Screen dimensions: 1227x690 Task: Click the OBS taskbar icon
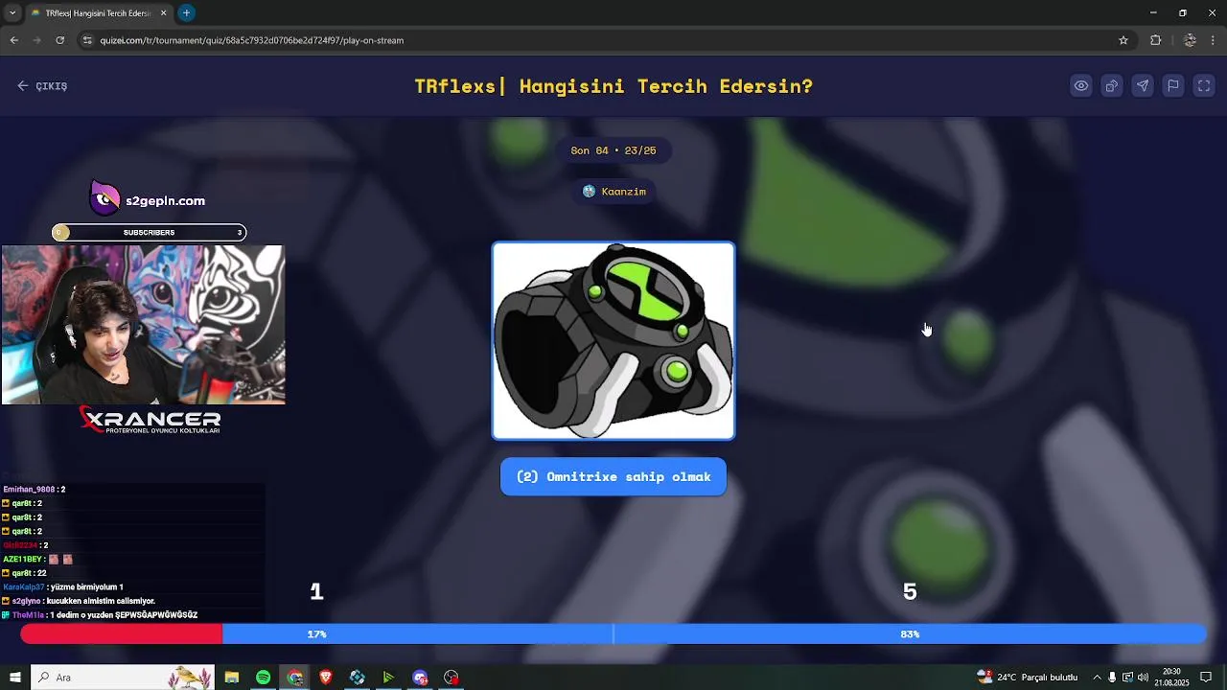pyautogui.click(x=451, y=678)
